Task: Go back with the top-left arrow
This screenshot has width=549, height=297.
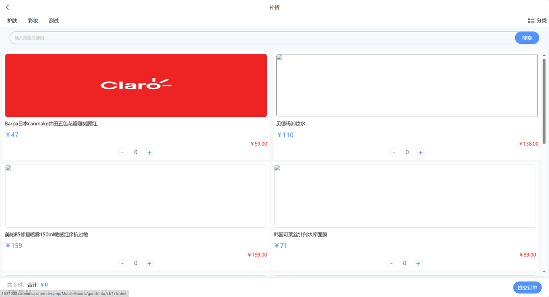Action: 7,7
